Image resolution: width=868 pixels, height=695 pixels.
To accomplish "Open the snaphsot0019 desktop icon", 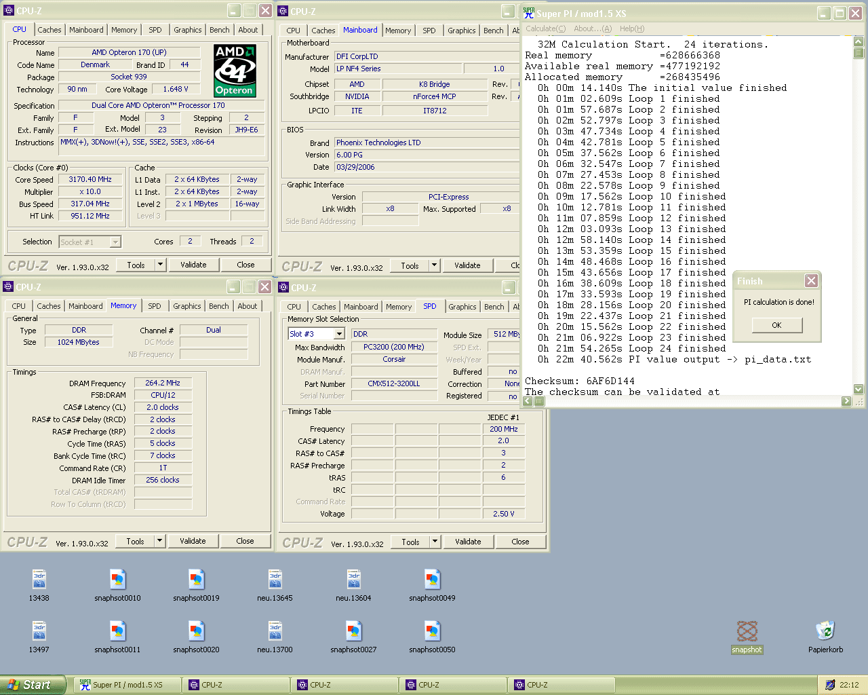I will 197,580.
